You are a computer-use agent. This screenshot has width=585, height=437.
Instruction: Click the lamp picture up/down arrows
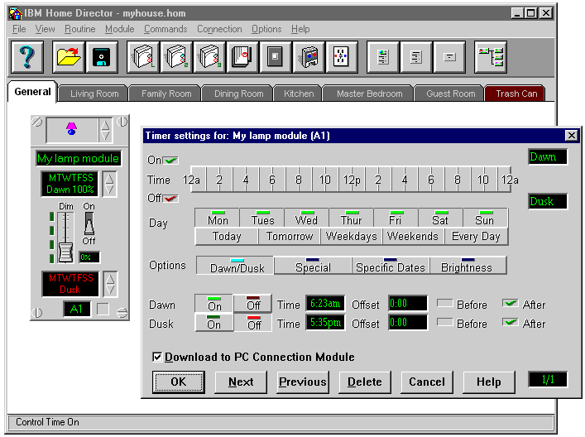(x=105, y=130)
